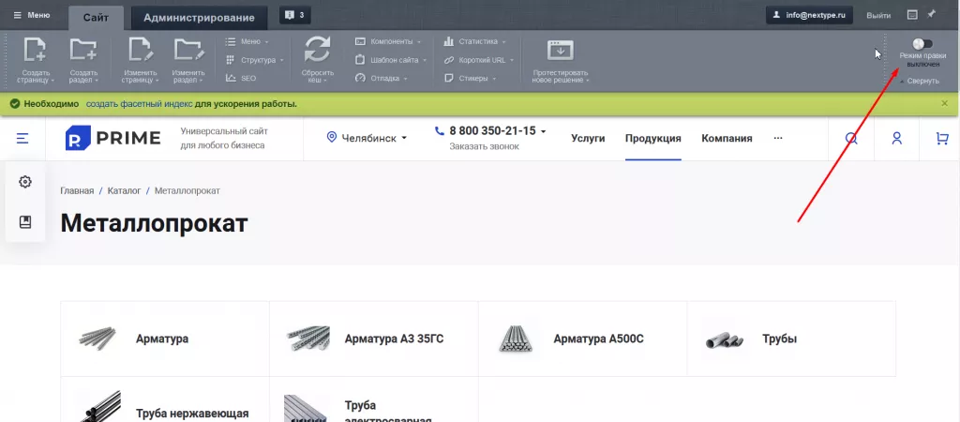Viewport: 960px width, 422px height.
Task: Open the Стикеры dropdown
Action: 469,79
